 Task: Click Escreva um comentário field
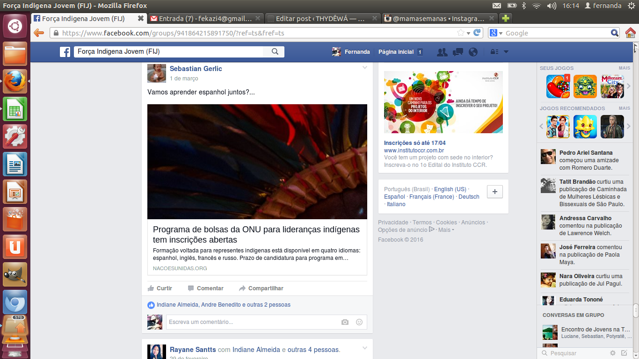267,322
